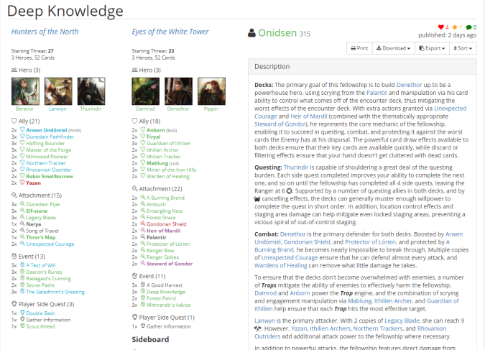Click the Palantir attachment in deck list
Image resolution: width=485 pixels, height=350 pixels.
click(x=156, y=237)
